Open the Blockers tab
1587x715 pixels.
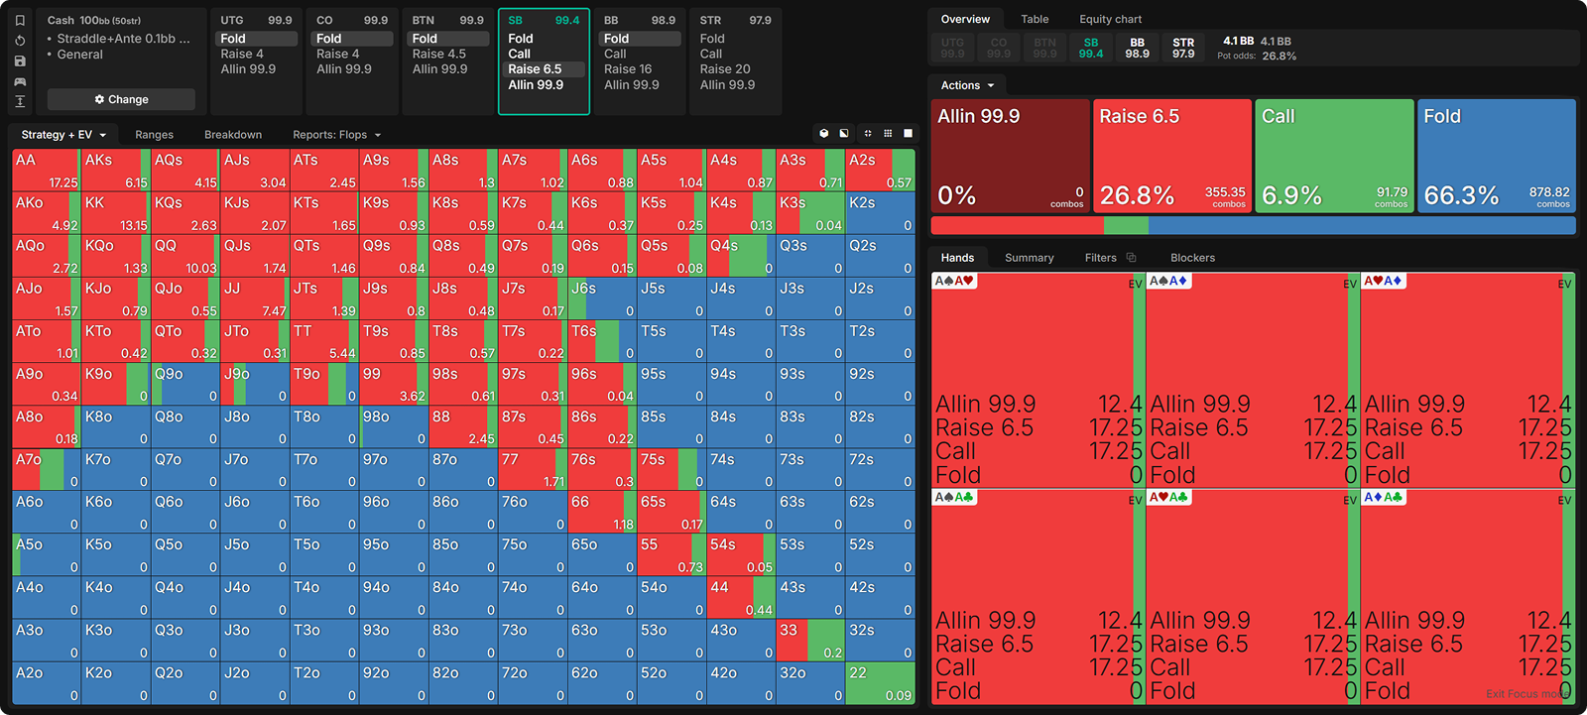coord(1192,258)
